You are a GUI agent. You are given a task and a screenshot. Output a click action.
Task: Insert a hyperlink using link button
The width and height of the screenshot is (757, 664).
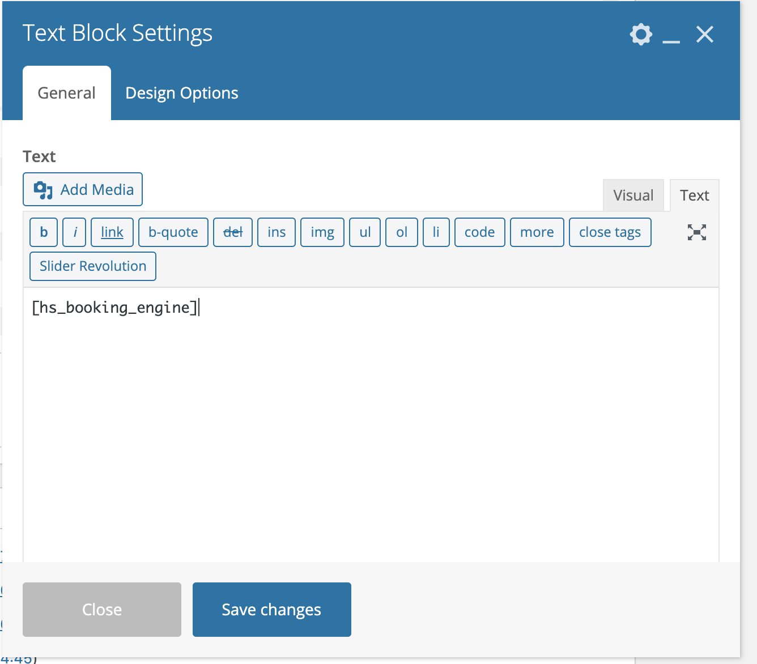112,232
